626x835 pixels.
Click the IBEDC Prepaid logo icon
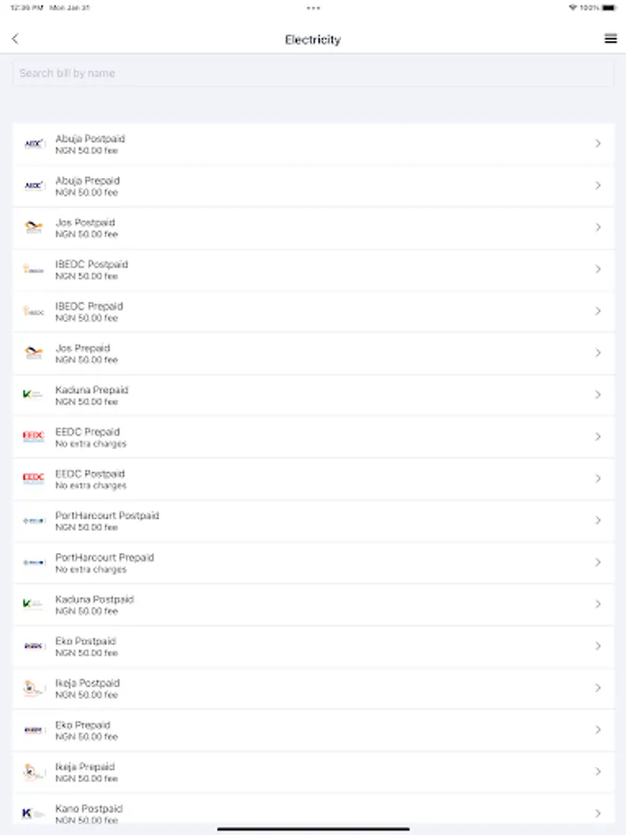coord(34,312)
